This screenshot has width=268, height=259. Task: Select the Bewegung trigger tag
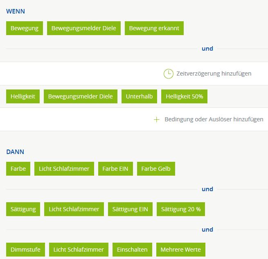pos(25,28)
